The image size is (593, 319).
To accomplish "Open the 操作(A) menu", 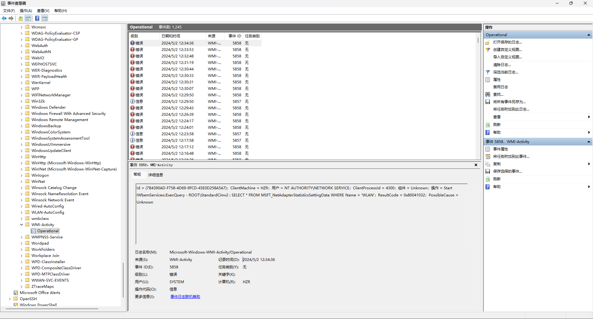I will click(x=26, y=11).
